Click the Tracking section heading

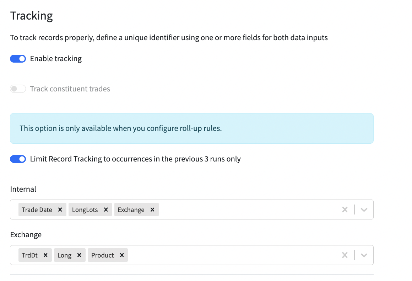pyautogui.click(x=32, y=16)
